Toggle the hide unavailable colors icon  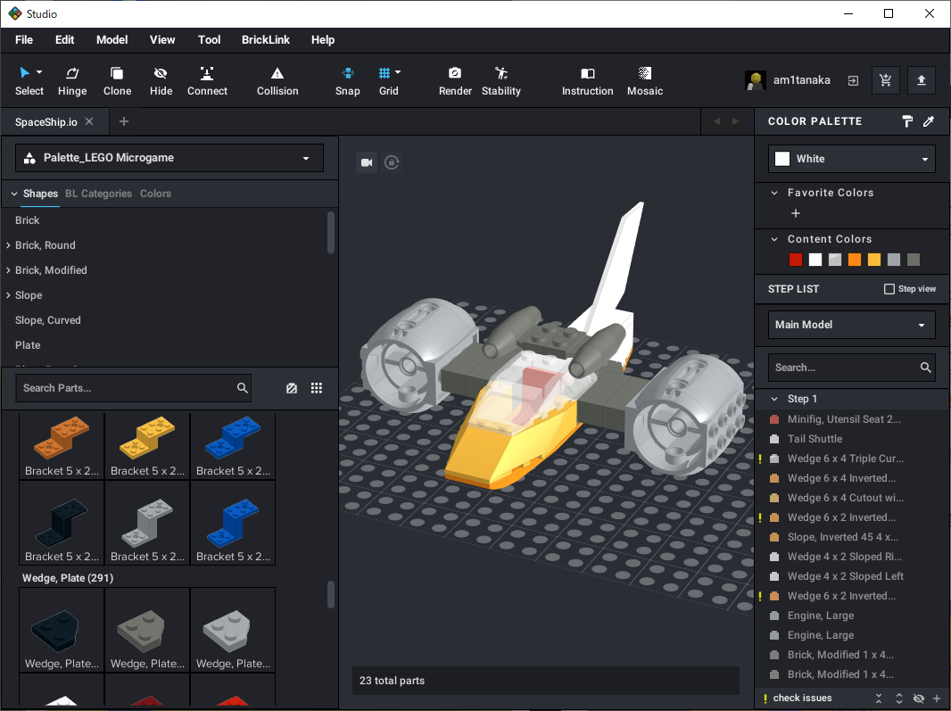tap(292, 388)
